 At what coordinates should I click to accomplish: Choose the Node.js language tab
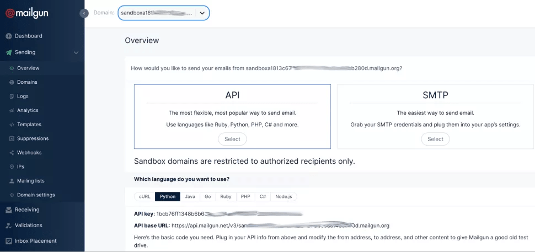pyautogui.click(x=284, y=196)
